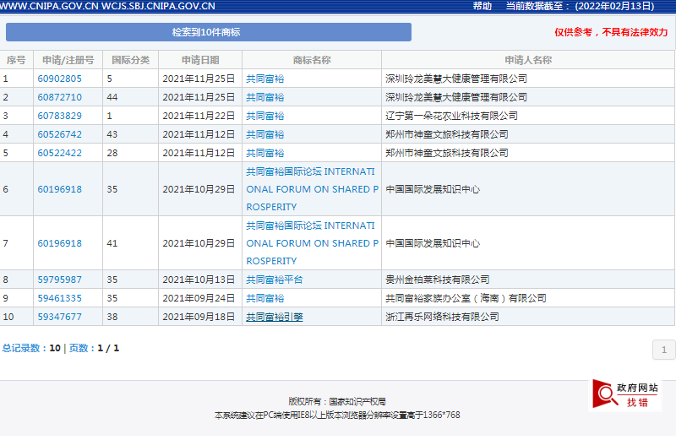Open 共同富裕 trademark in row 9

pyautogui.click(x=265, y=298)
